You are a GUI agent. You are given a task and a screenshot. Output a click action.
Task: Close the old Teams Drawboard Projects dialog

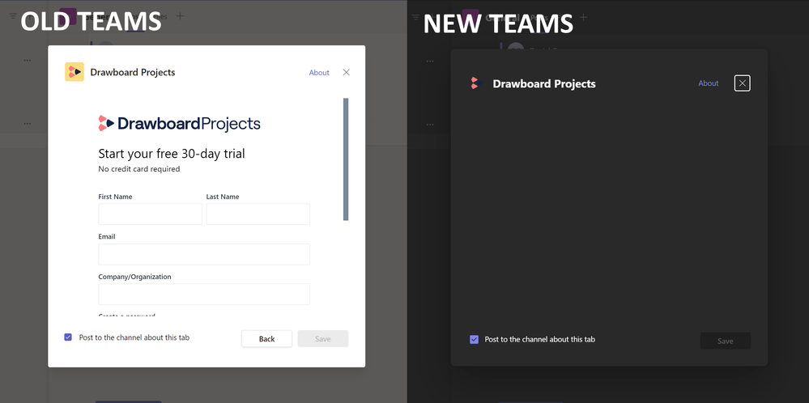[x=347, y=72]
